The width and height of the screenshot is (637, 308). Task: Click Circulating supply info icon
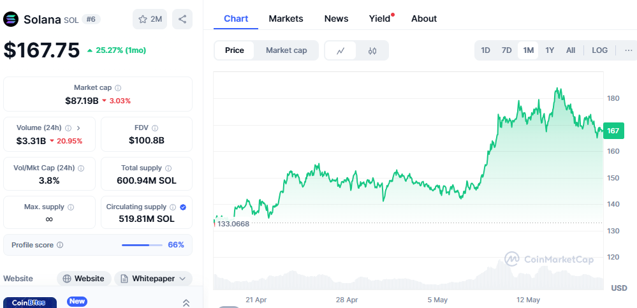[173, 207]
